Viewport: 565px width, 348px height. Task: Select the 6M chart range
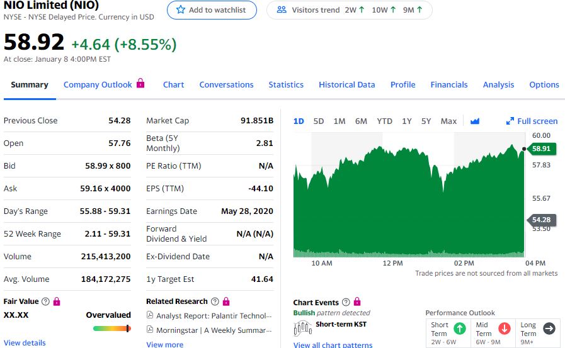361,121
